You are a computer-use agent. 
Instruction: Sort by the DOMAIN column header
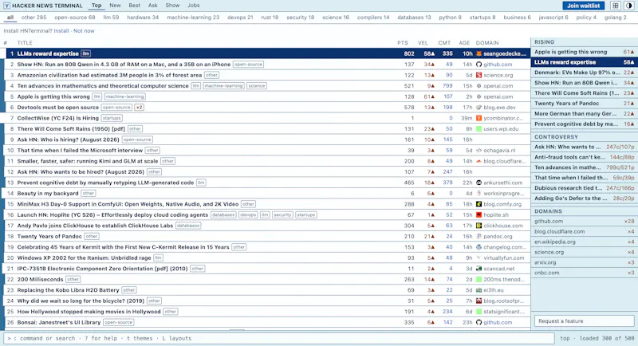(x=487, y=43)
